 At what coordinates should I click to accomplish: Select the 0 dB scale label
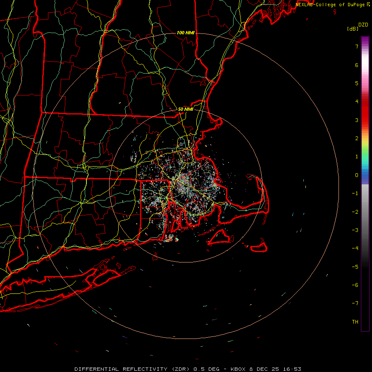pyautogui.click(x=357, y=175)
